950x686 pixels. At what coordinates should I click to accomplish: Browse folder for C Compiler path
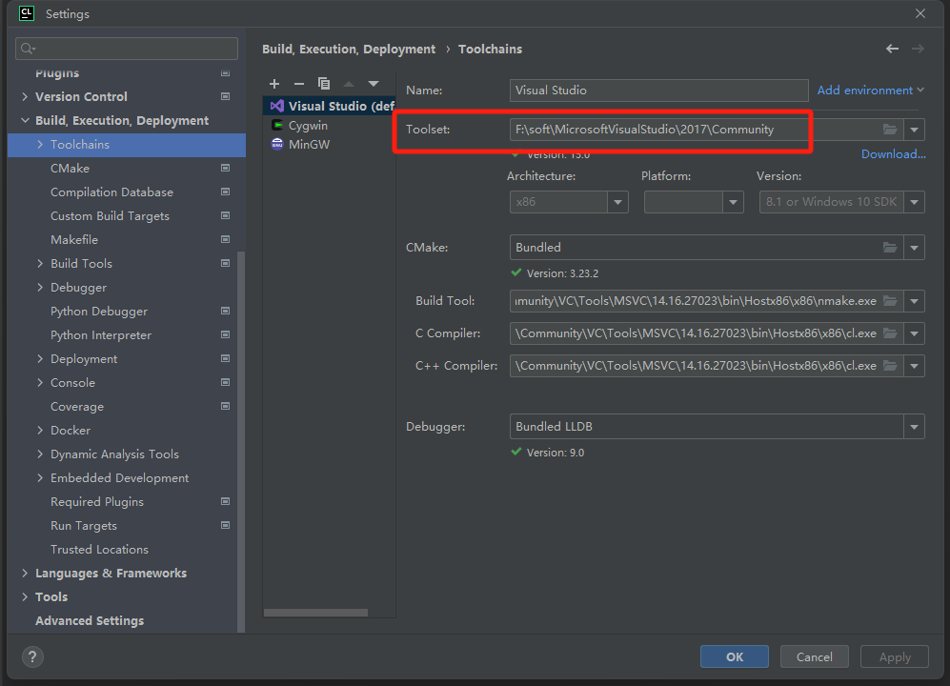pos(889,333)
